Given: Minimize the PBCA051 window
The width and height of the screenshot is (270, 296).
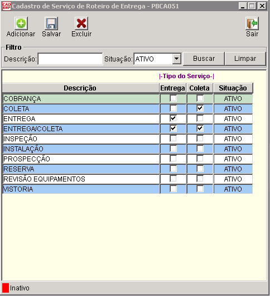Looking at the screenshot, I should tap(243, 6).
